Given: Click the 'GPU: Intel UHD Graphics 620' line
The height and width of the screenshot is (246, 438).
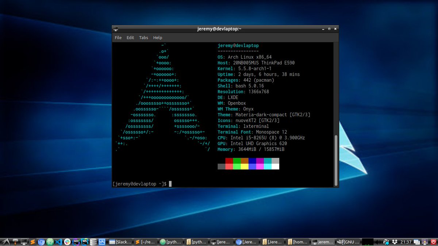Looking at the screenshot, I should click(x=252, y=144).
